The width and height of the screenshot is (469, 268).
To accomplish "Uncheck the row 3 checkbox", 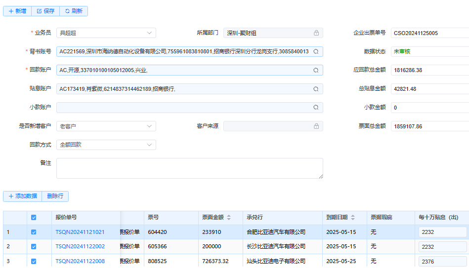I will [x=34, y=261].
